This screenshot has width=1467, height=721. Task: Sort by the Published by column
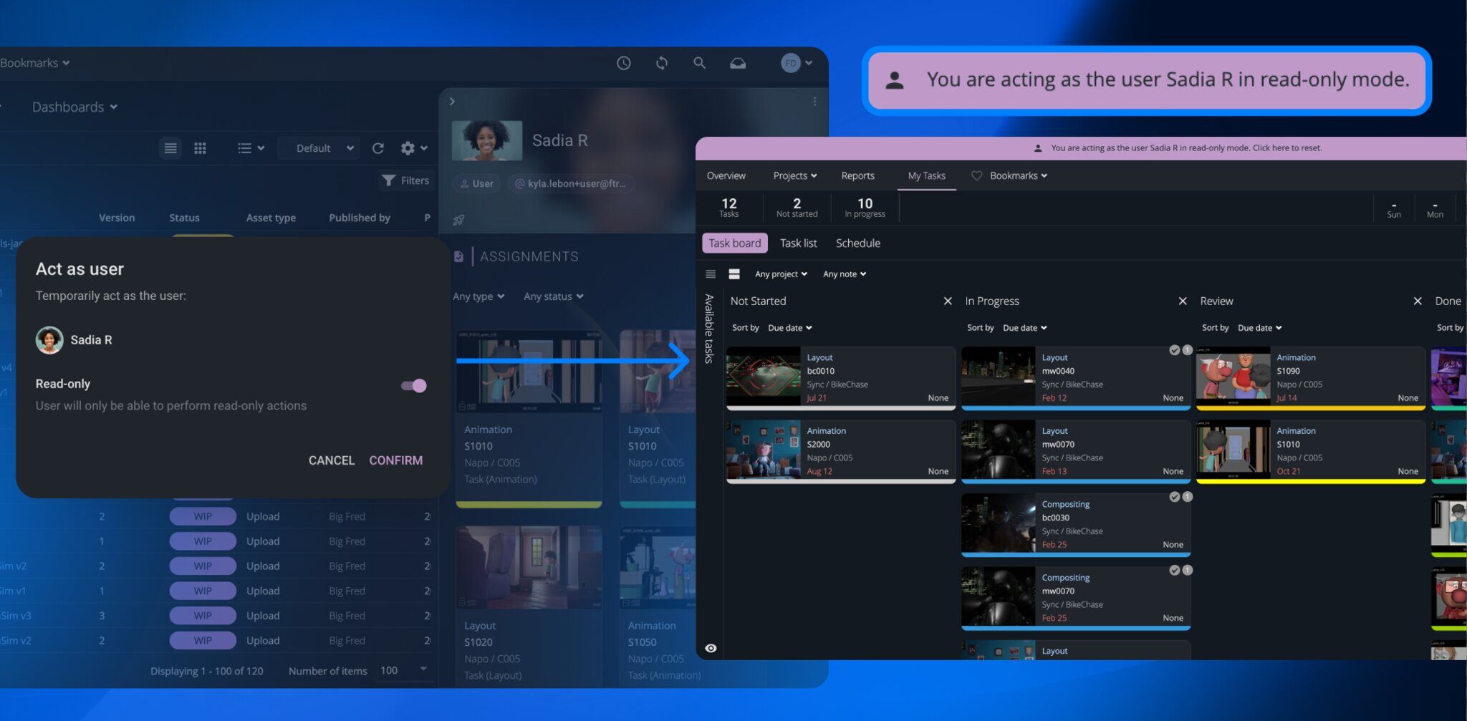point(360,218)
